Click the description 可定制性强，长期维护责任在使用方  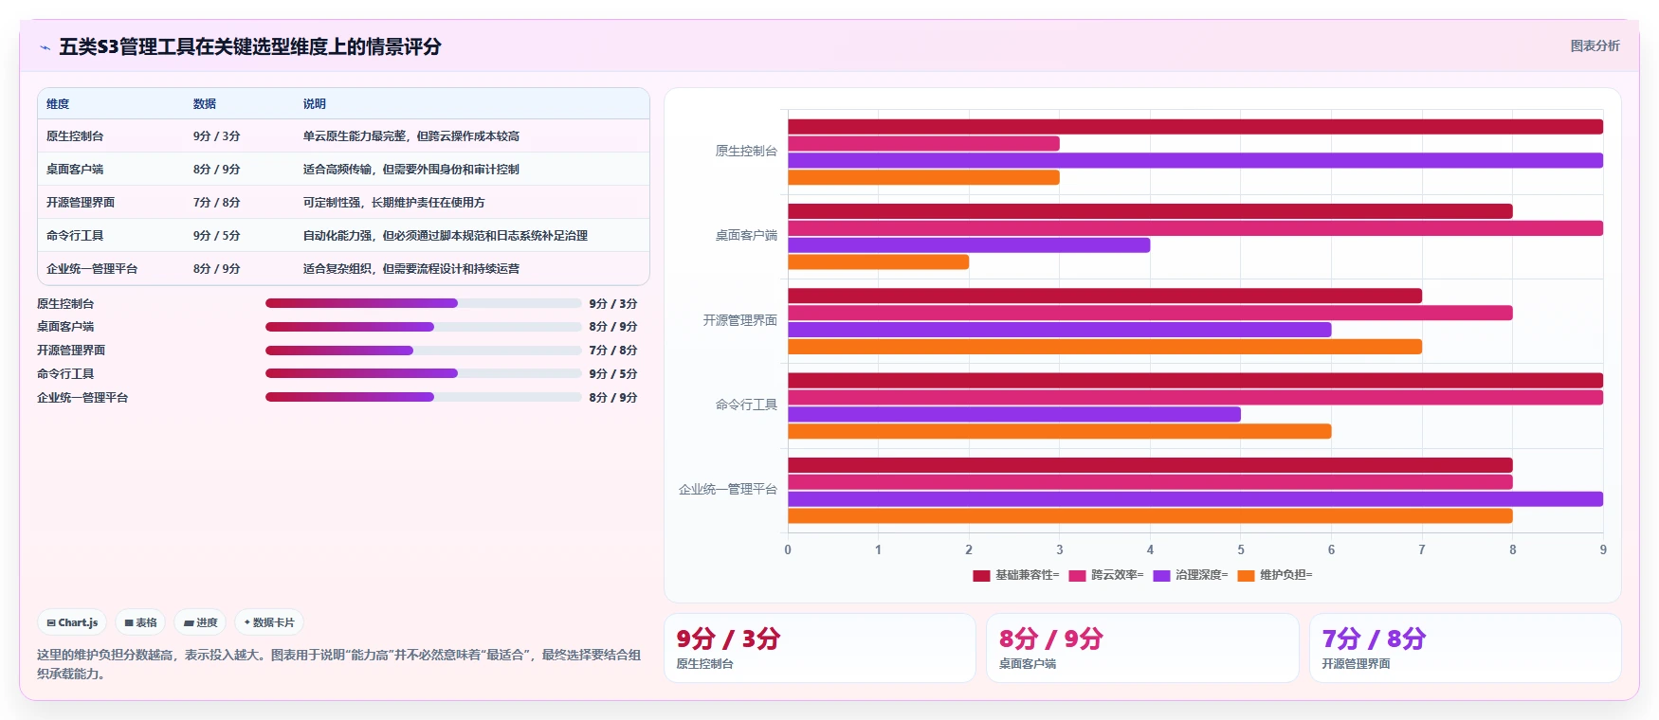pos(394,203)
